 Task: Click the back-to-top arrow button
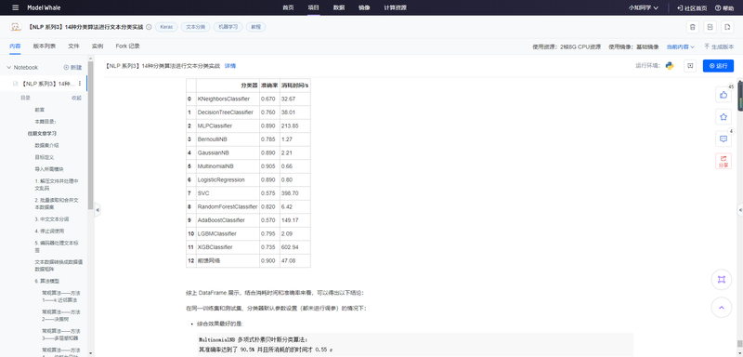point(722,308)
